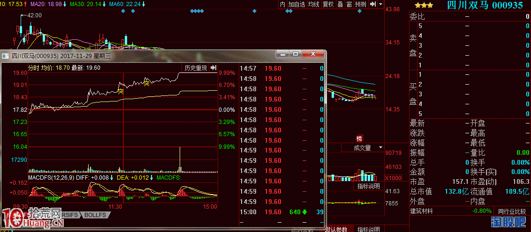The image size is (531, 232).
Task: Open the 复权 adjustment option
Action: click(x=328, y=4)
